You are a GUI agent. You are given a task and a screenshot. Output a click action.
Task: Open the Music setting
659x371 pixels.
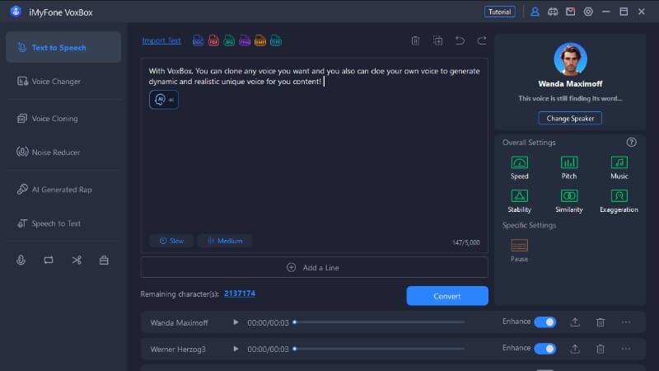619,167
